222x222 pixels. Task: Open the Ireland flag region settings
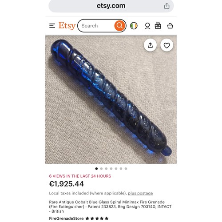(x=134, y=26)
